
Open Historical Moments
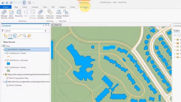(50, 14)
